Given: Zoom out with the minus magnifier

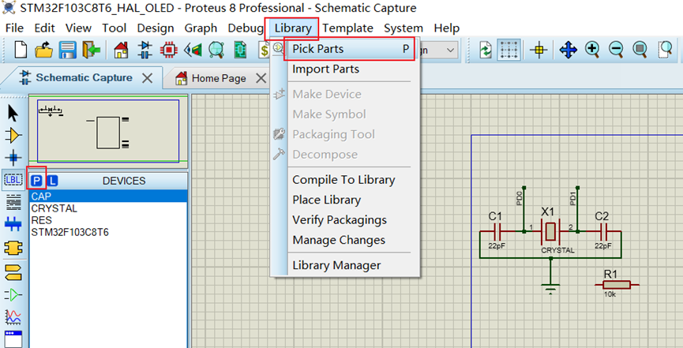Looking at the screenshot, I should [616, 49].
